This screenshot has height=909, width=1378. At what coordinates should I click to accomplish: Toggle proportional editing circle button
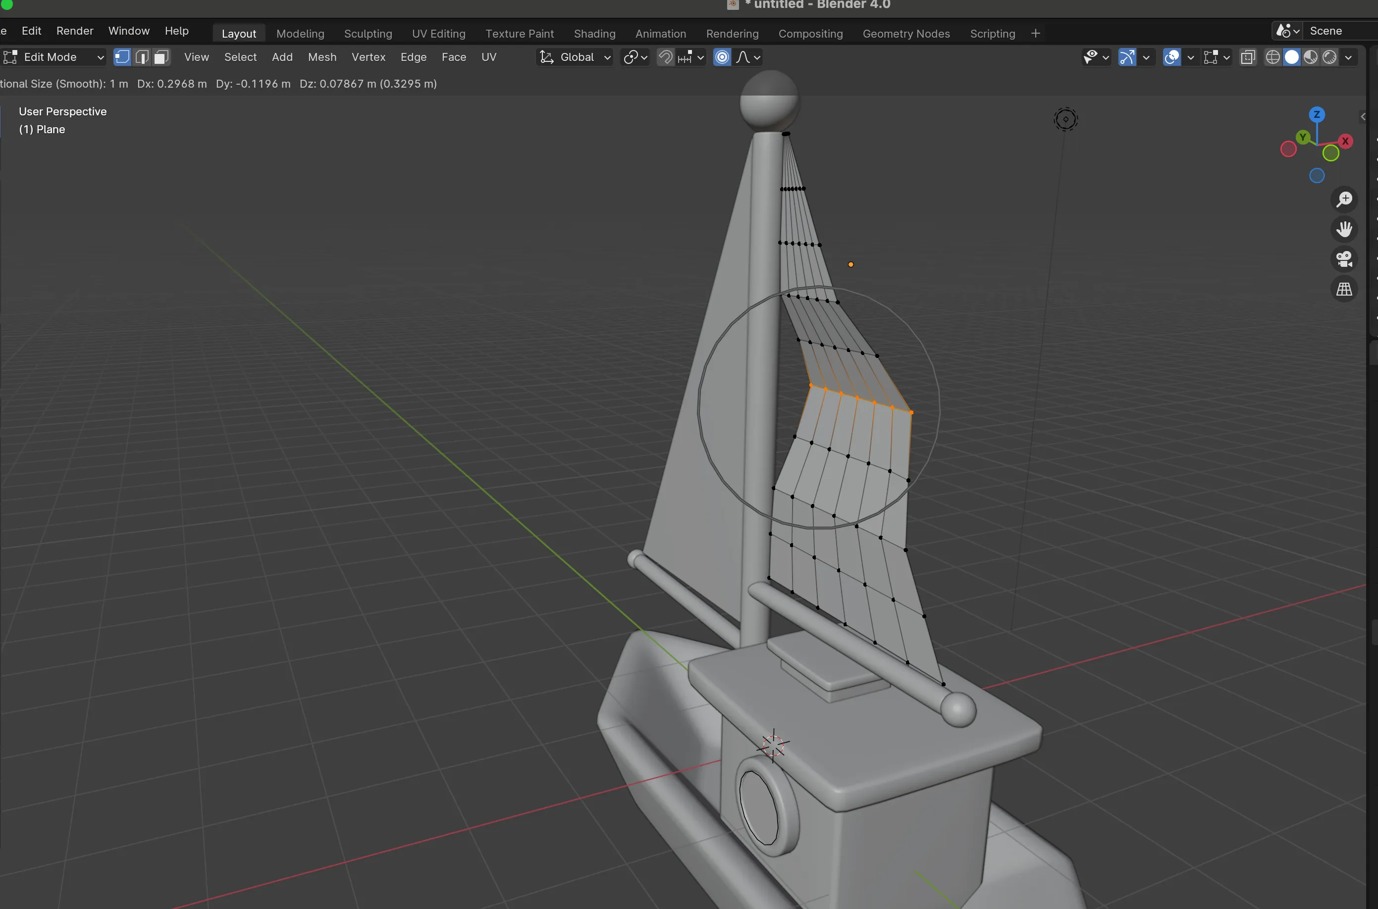point(722,57)
